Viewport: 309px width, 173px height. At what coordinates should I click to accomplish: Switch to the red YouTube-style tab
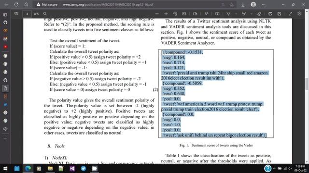(5, 47)
